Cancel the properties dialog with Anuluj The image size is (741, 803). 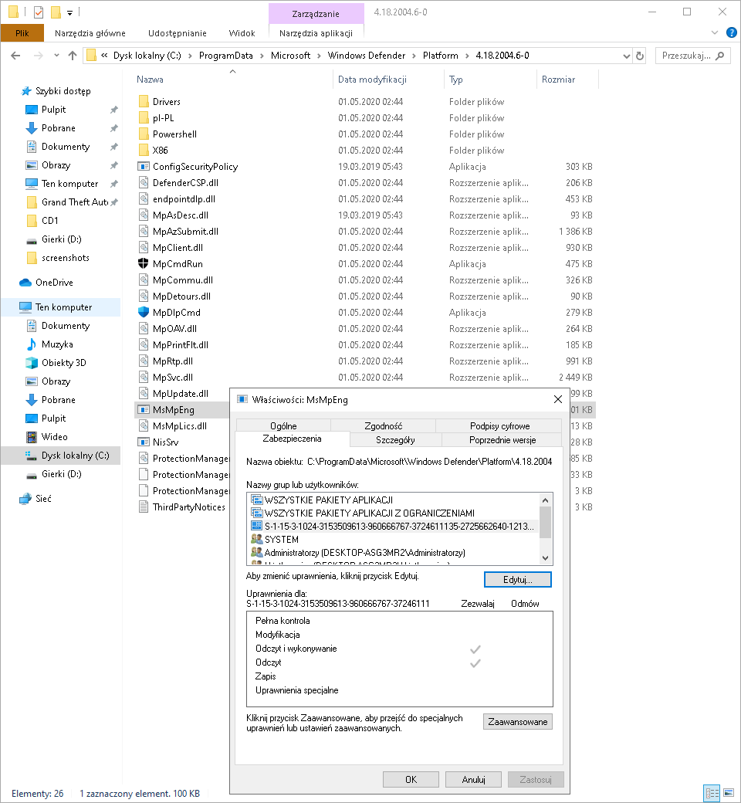(x=474, y=779)
